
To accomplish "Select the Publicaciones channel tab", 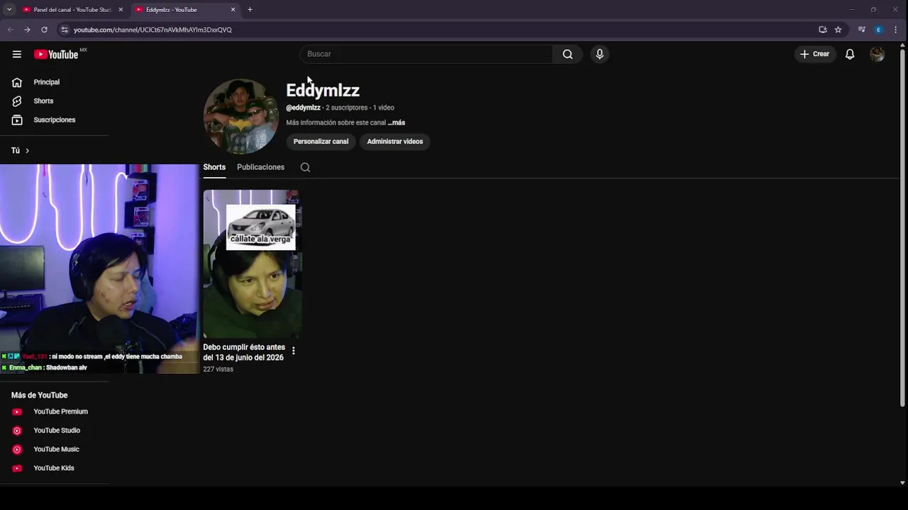I will click(x=260, y=167).
